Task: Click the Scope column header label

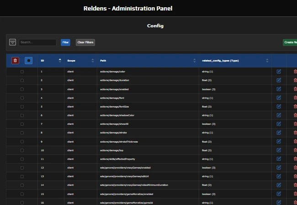Action: (x=71, y=61)
